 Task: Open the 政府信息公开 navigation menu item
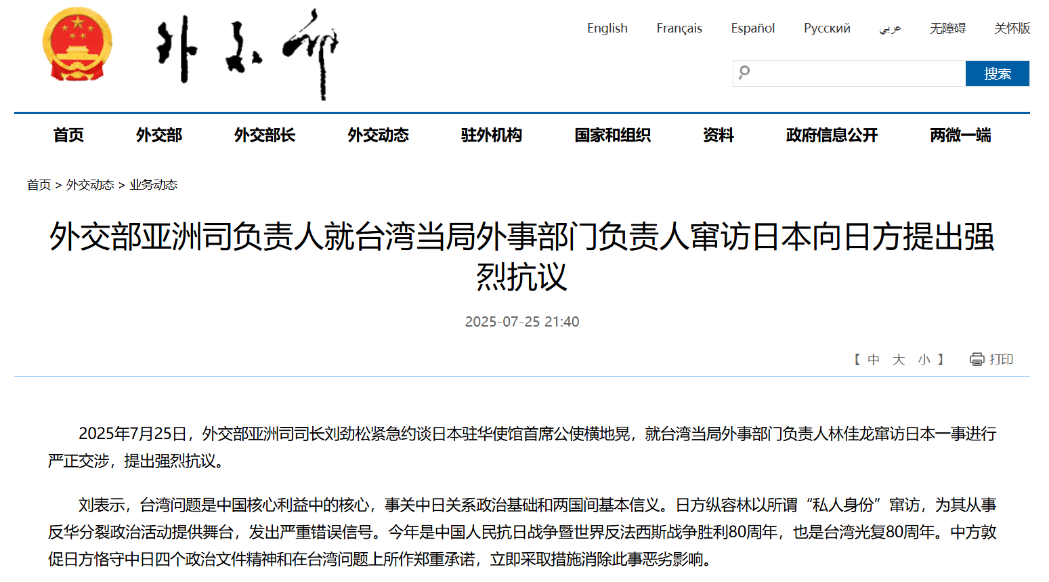[x=832, y=136]
